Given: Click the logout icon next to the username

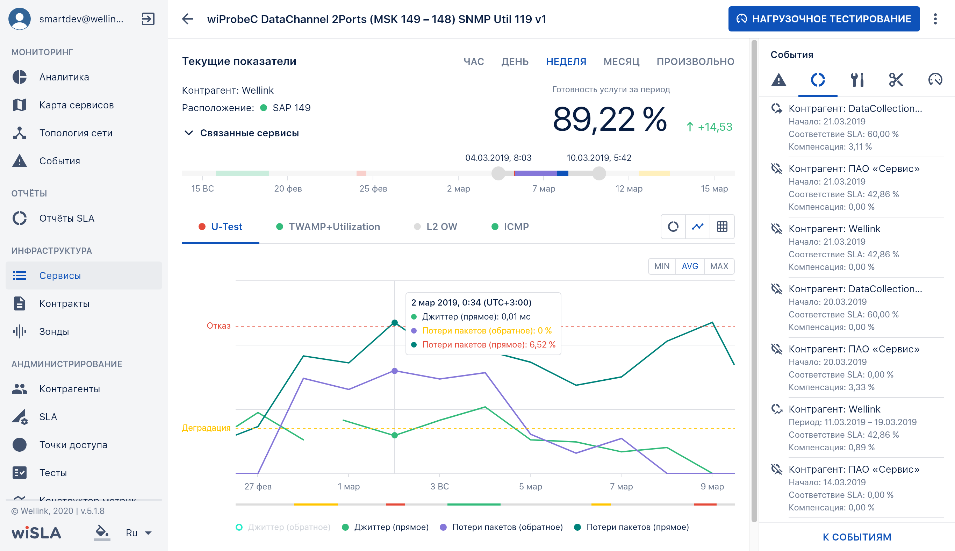Looking at the screenshot, I should pyautogui.click(x=148, y=19).
